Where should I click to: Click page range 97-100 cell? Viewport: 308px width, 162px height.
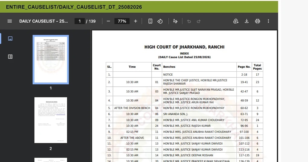pos(244,132)
